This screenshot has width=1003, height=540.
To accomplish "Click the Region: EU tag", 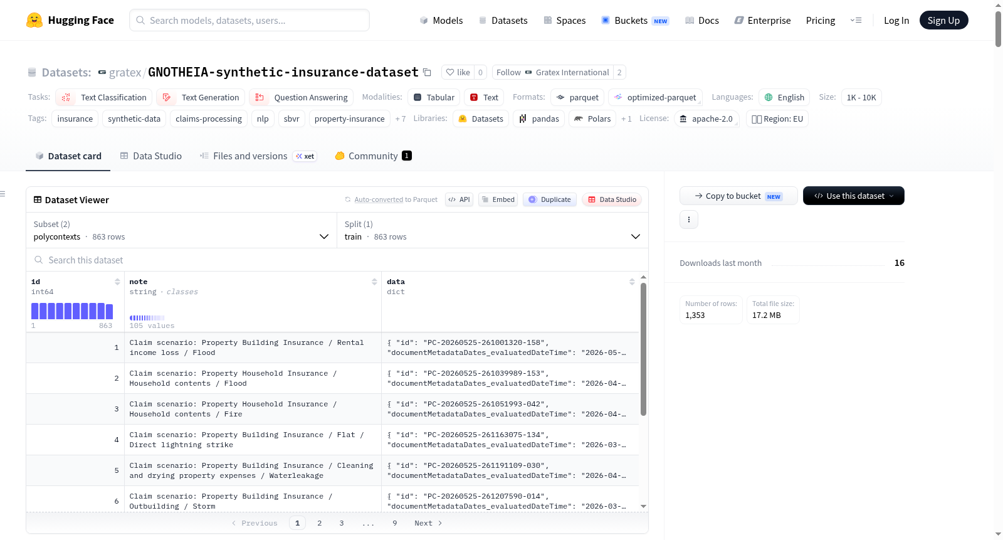I will [777, 119].
